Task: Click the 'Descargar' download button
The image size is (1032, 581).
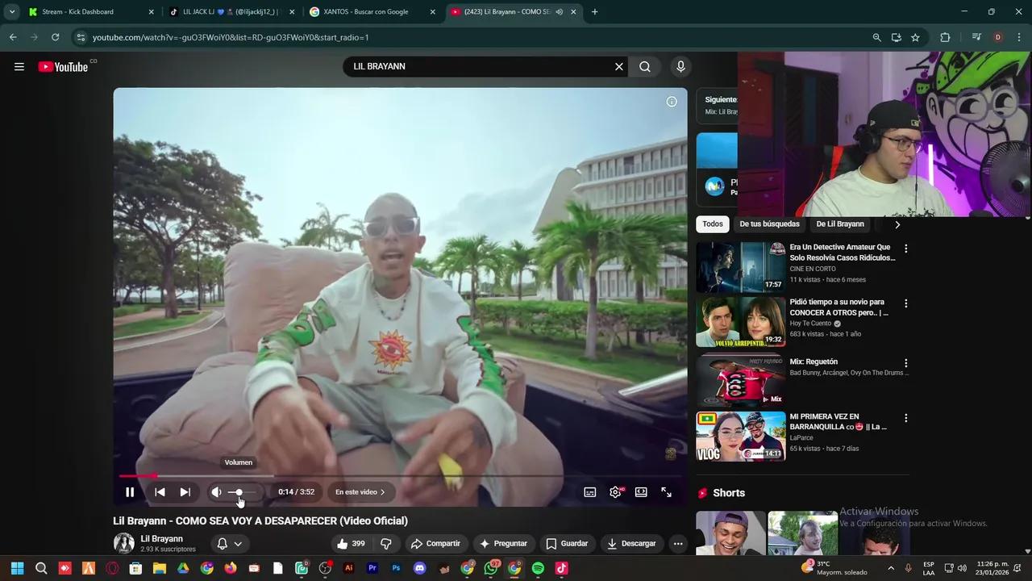Action: coord(632,543)
